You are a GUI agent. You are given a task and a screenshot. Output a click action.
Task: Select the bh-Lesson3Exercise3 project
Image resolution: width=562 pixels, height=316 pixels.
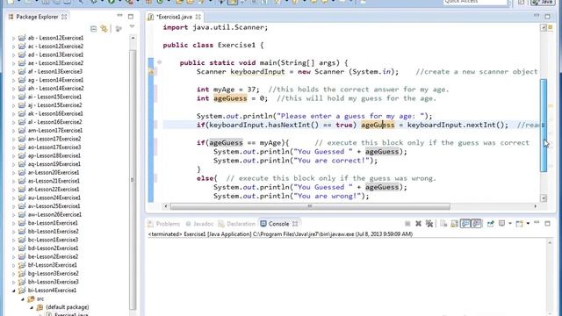point(53,282)
